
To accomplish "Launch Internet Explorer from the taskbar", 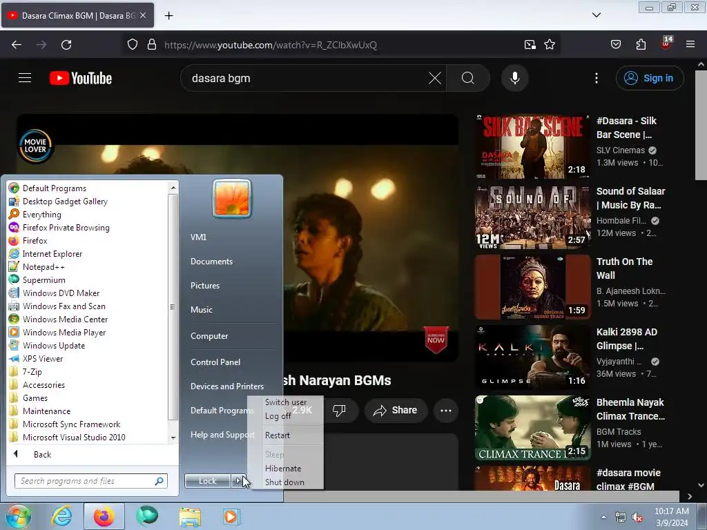I will click(x=61, y=516).
